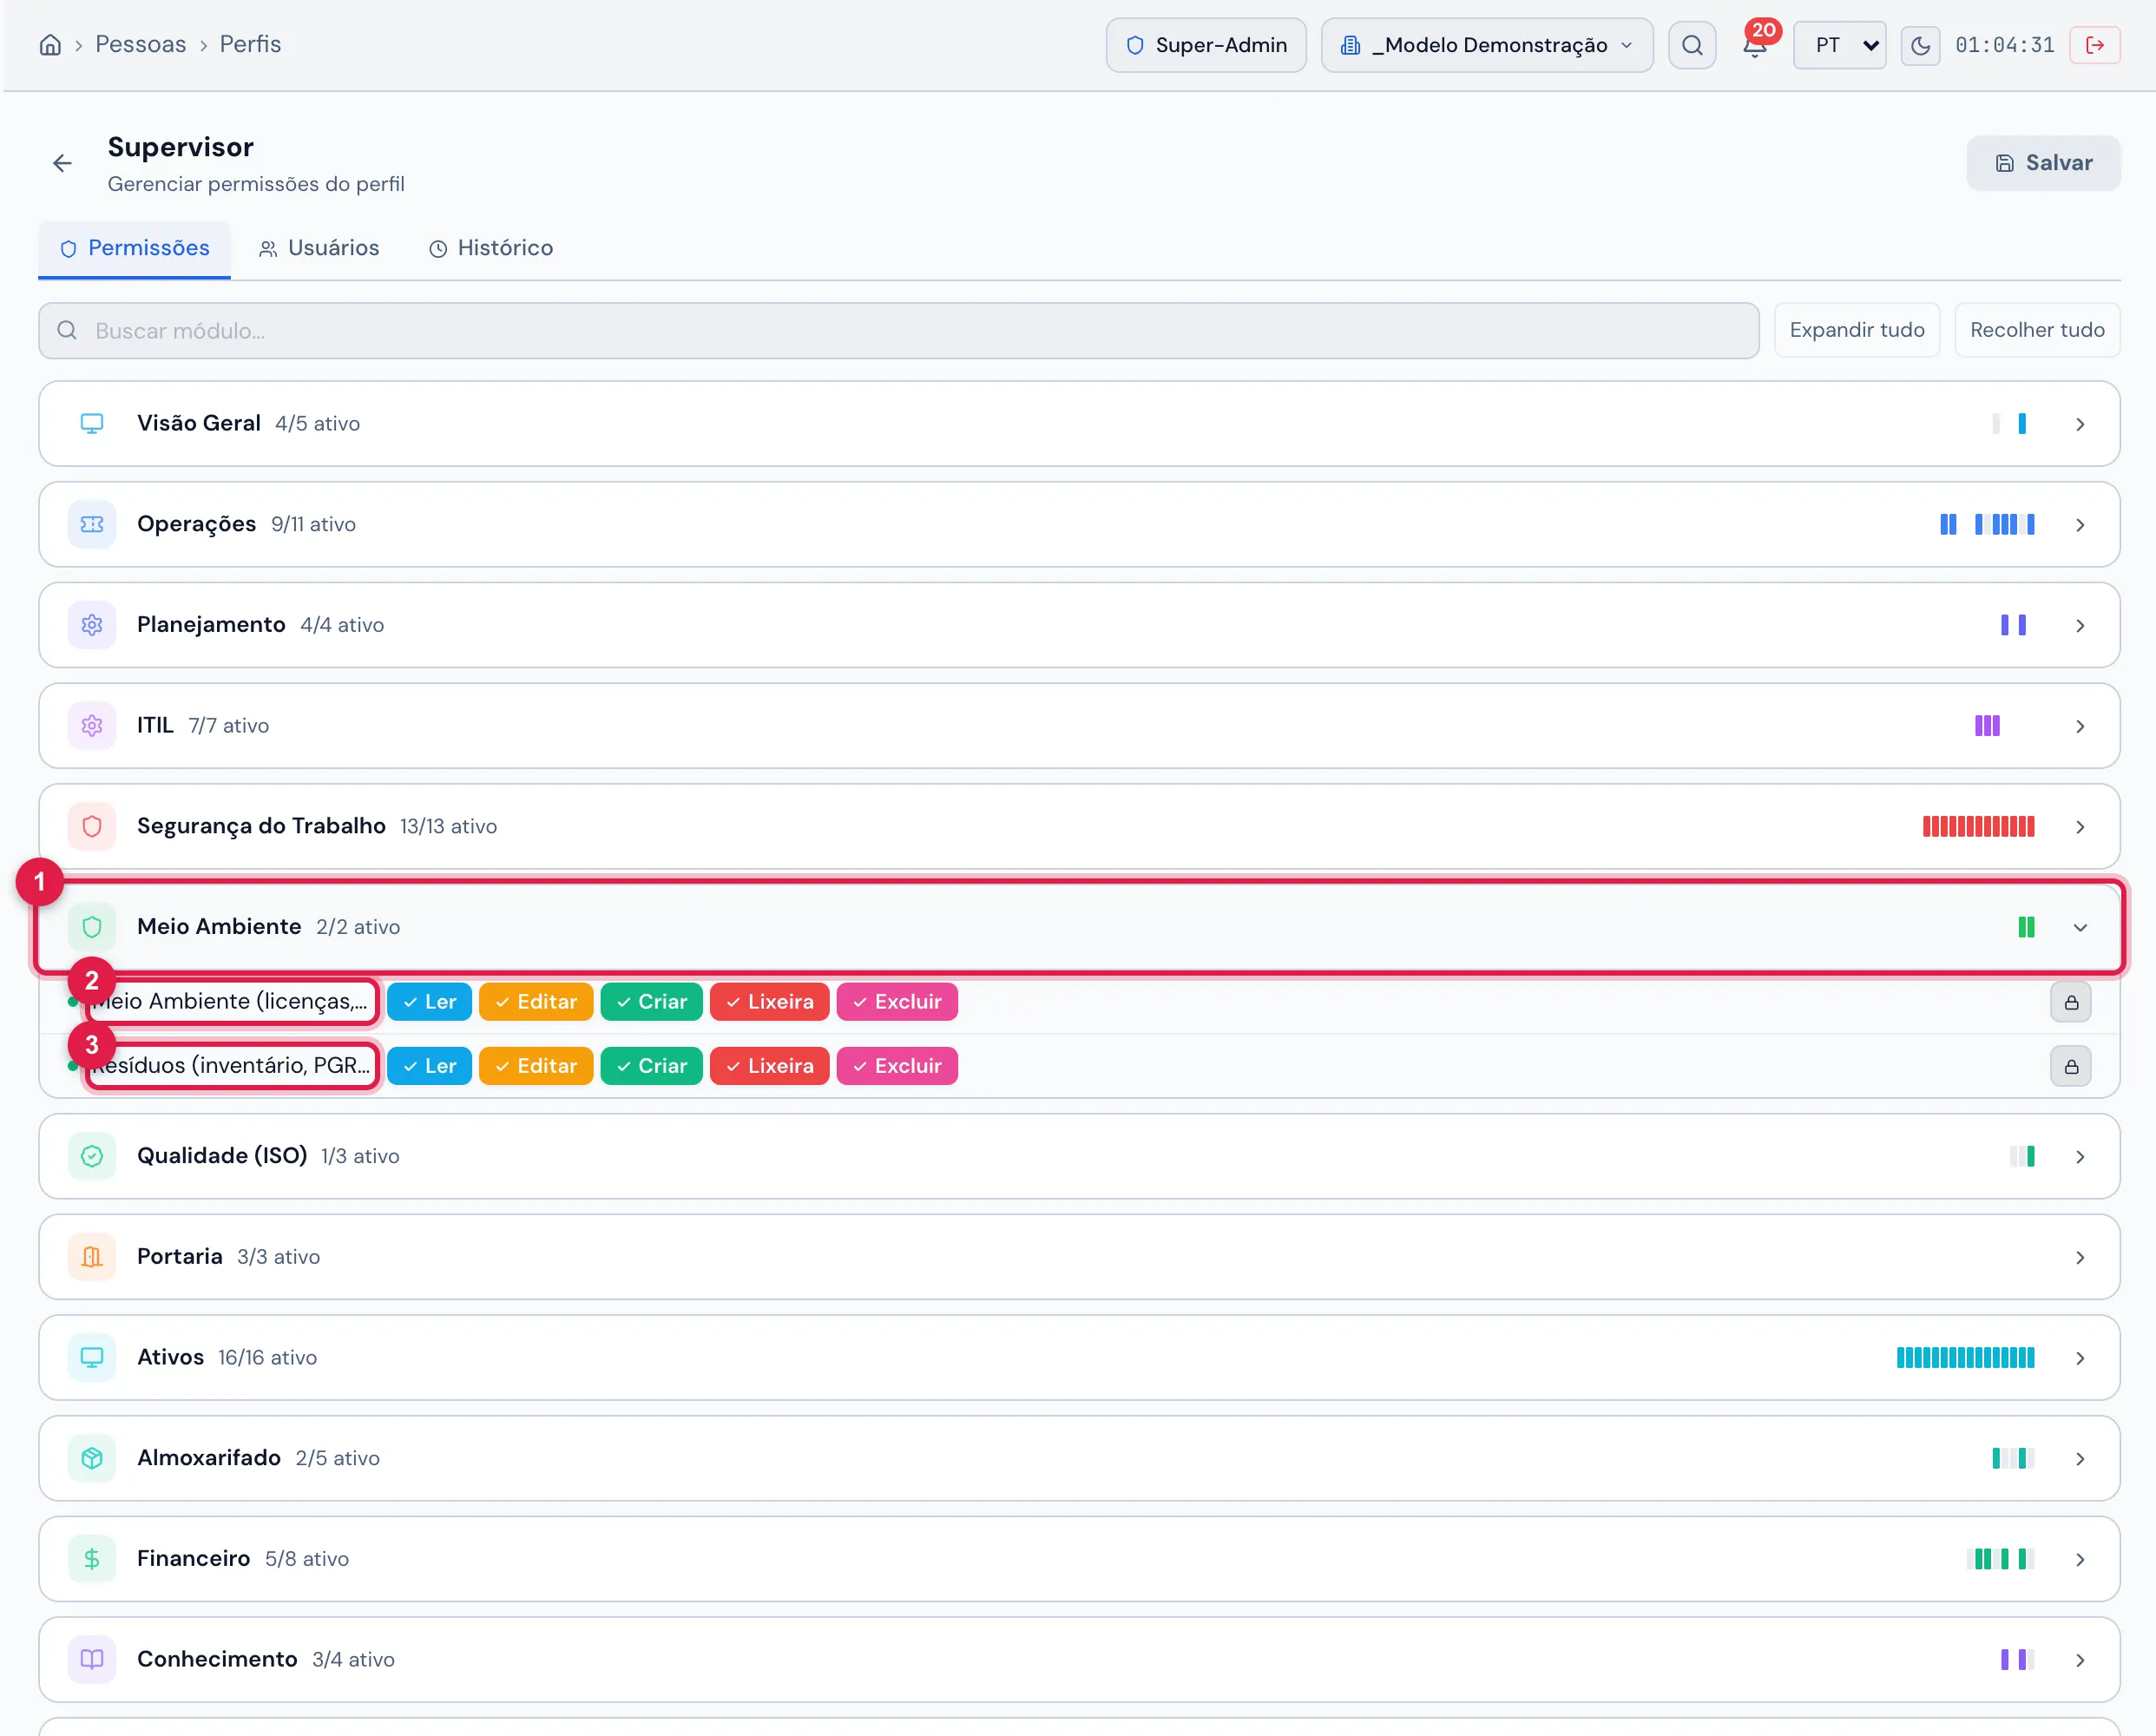Viewport: 2156px width, 1736px height.
Task: Click the Operações ticket icon
Action: [92, 524]
